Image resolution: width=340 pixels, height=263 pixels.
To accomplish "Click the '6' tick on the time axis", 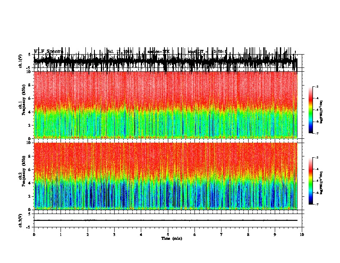I will 195,235.
